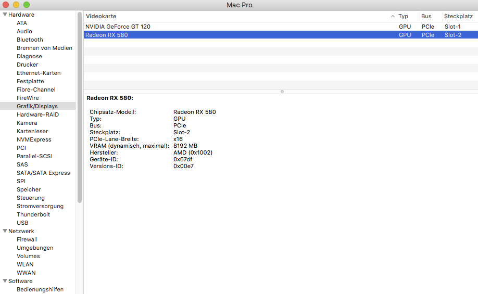Viewport: 478px width, 294px height.
Task: Click the Netzwerk category label
Action: (21, 231)
